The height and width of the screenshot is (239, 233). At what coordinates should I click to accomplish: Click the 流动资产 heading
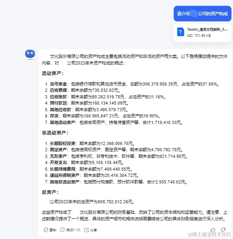click(52, 73)
